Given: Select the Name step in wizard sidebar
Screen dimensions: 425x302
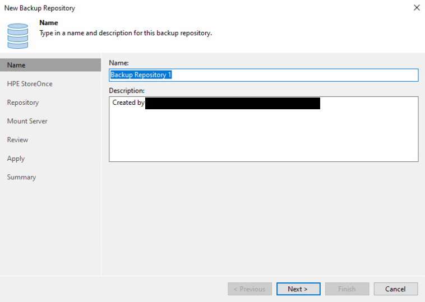Looking at the screenshot, I should click(16, 65).
